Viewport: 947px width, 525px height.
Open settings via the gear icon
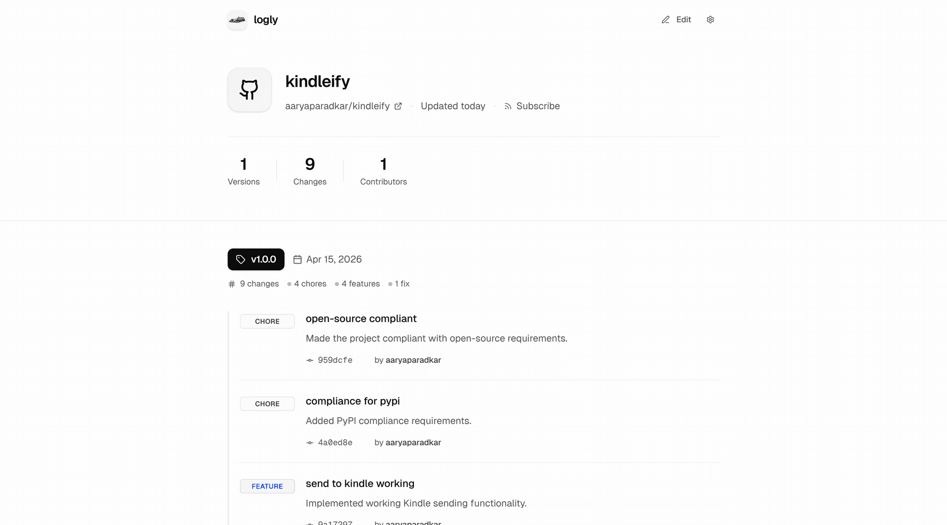click(710, 20)
